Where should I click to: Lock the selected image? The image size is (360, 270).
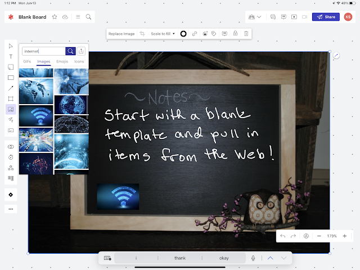pos(235,34)
